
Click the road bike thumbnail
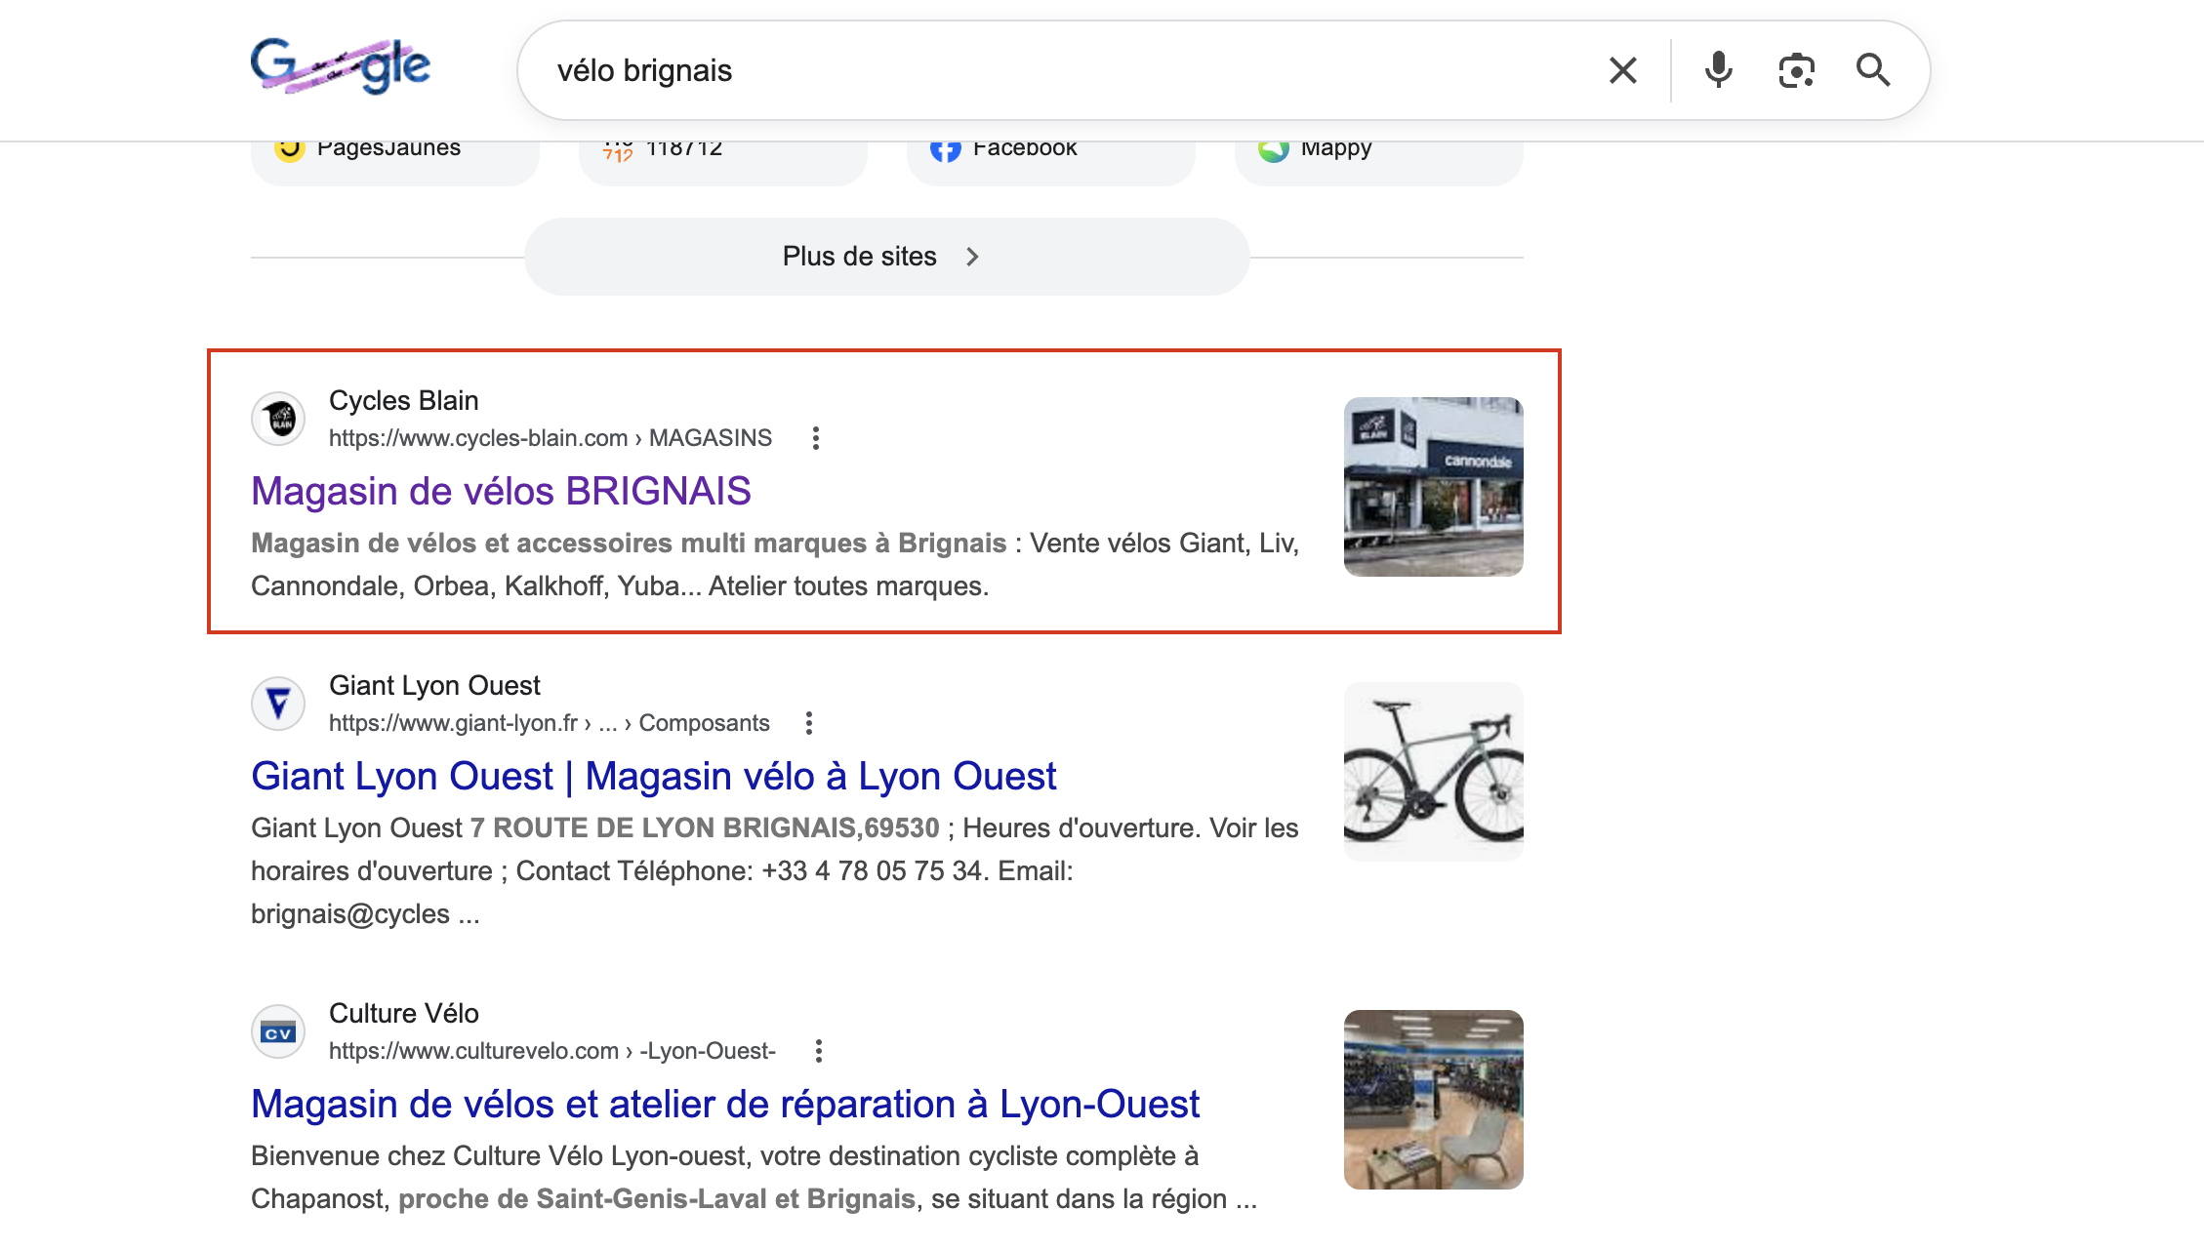click(x=1433, y=771)
